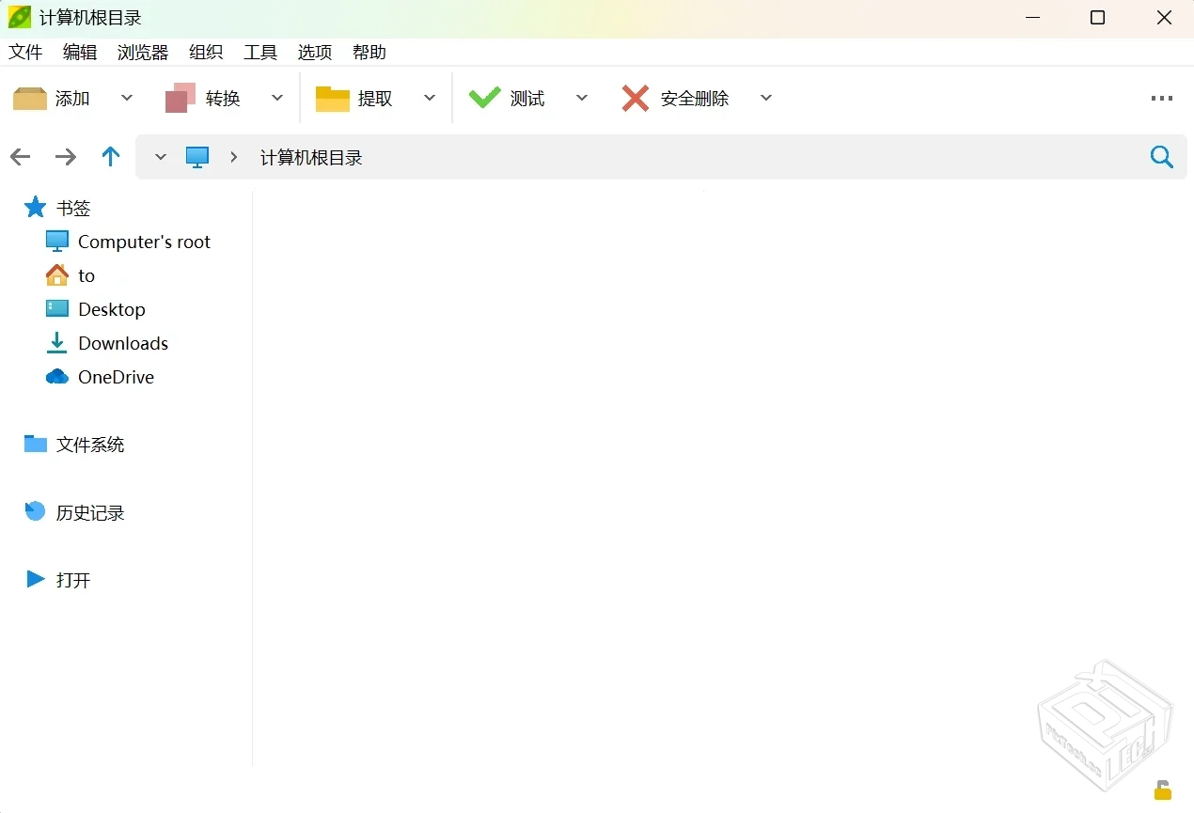Select the 文件系统 file system icon
Image resolution: width=1194 pixels, height=813 pixels.
pos(37,444)
